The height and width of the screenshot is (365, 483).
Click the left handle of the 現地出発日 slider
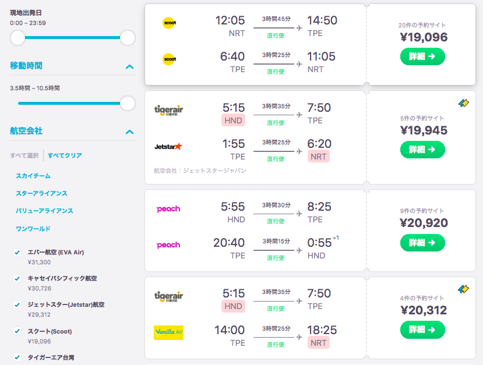[18, 38]
